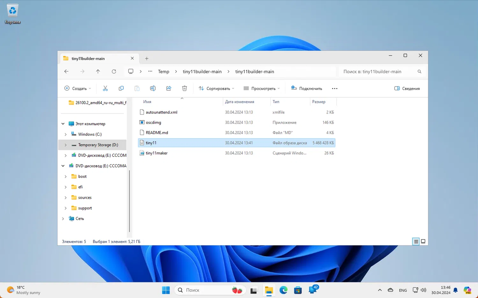
Task: Open the Создать dropdown
Action: [78, 88]
